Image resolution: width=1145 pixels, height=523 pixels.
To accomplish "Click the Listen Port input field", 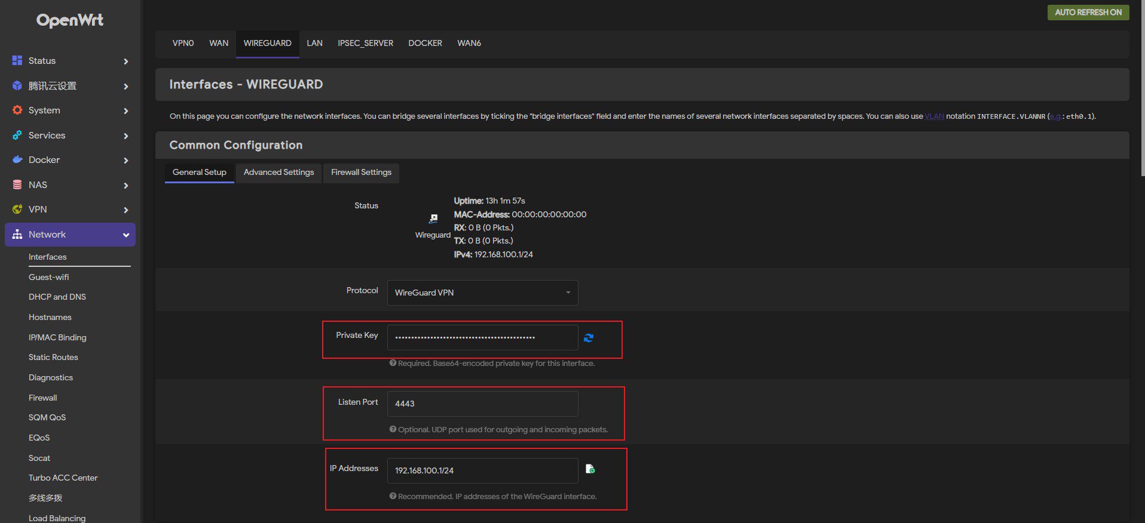I will tap(482, 404).
